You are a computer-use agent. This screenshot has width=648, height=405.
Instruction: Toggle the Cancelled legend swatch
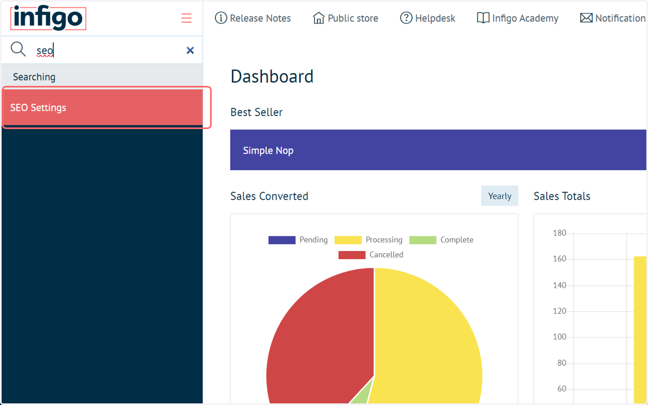click(352, 255)
